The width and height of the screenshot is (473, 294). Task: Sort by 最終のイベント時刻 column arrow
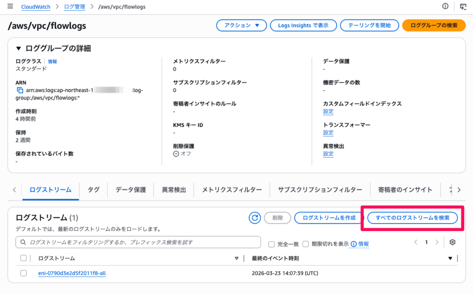tap(450, 258)
